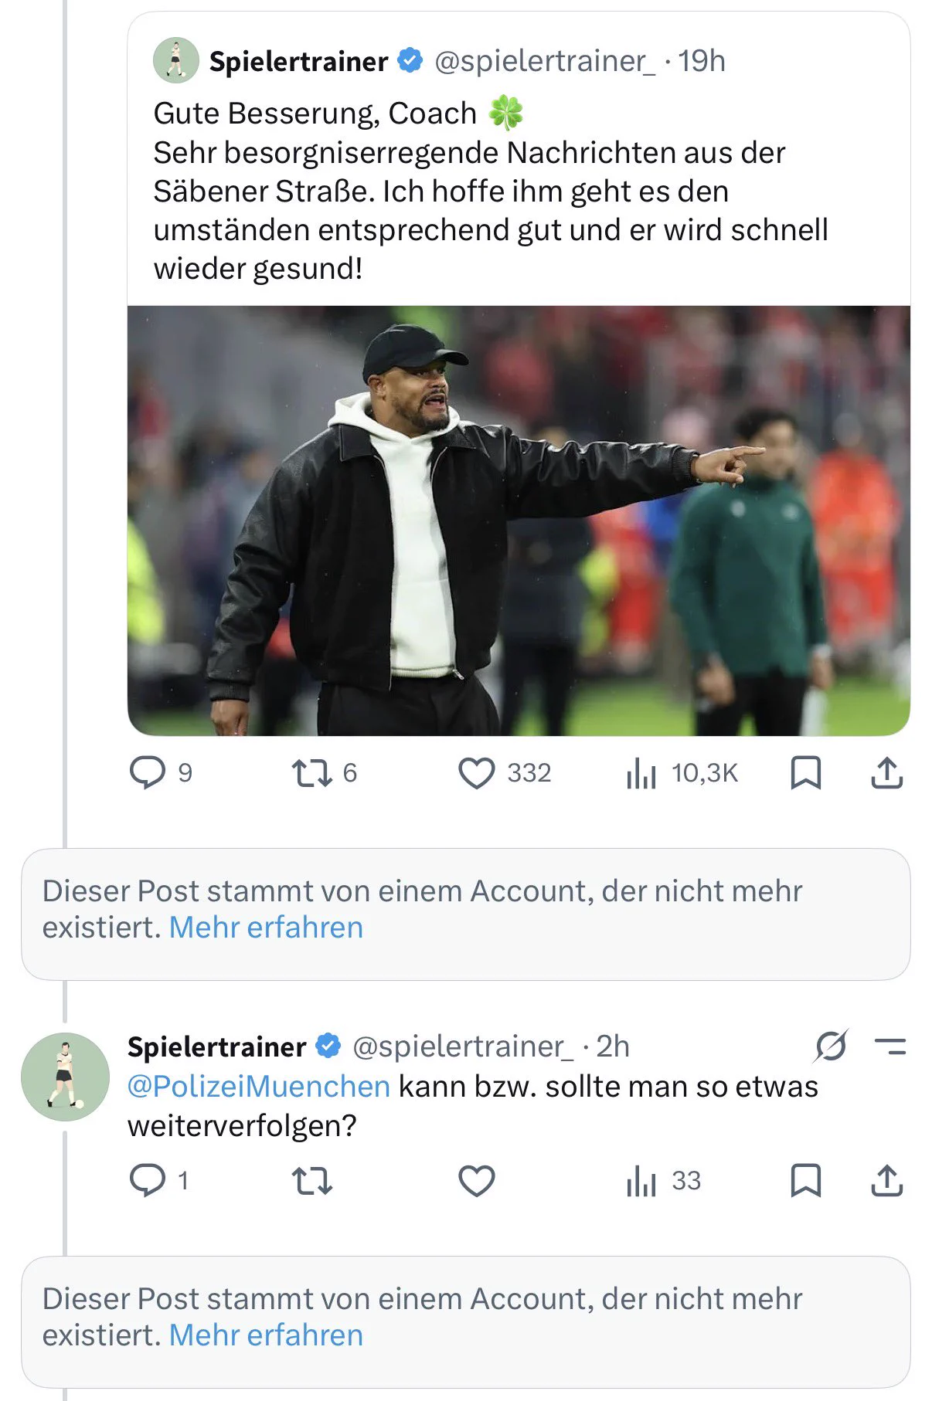
Task: Click first Mehr erfahren link
Action: point(266,928)
